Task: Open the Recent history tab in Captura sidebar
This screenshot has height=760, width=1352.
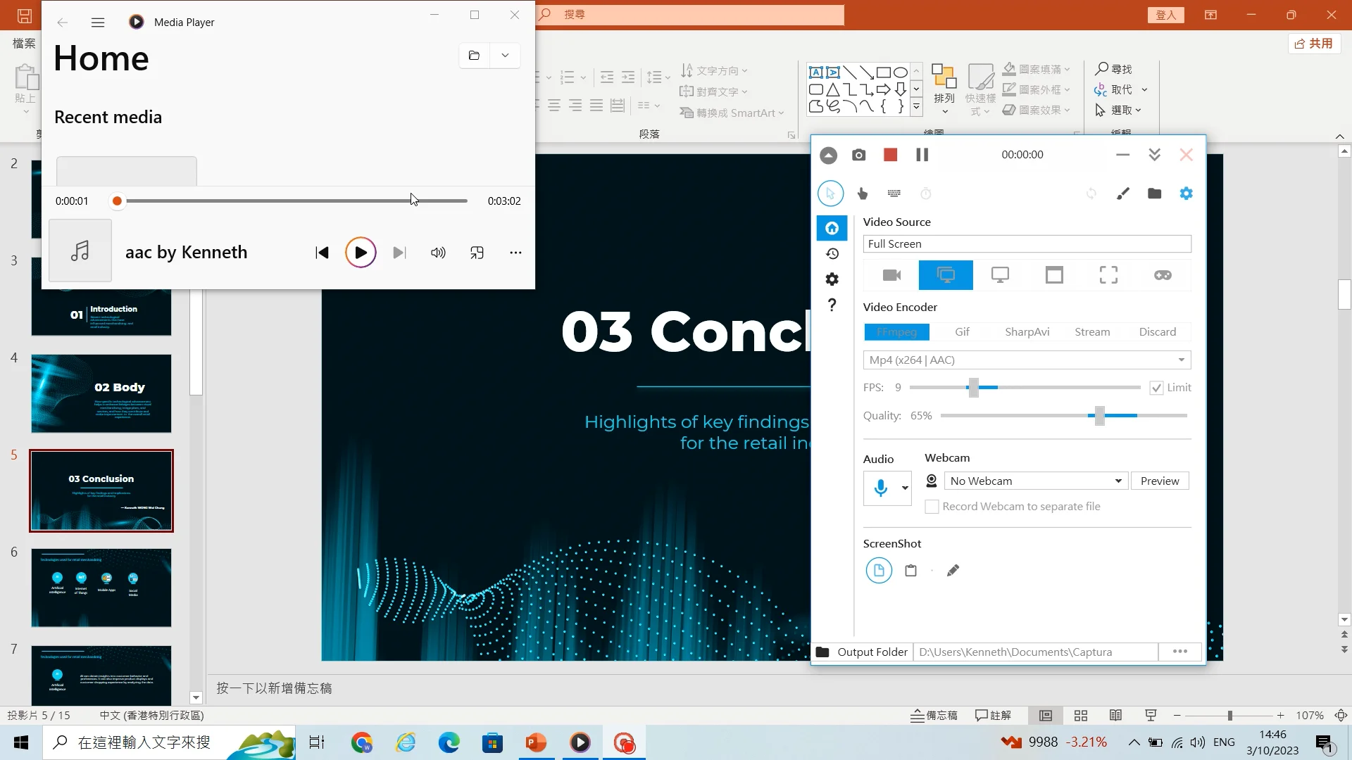Action: [x=832, y=253]
